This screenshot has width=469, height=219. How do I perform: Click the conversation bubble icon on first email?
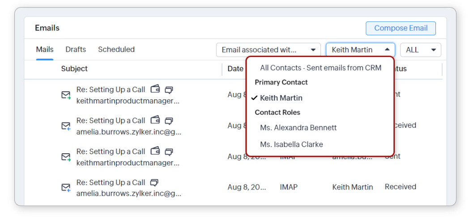[169, 90]
